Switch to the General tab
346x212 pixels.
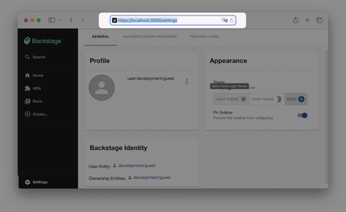tap(100, 37)
